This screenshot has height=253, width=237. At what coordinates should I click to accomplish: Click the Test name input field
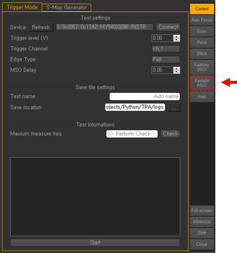(x=145, y=96)
